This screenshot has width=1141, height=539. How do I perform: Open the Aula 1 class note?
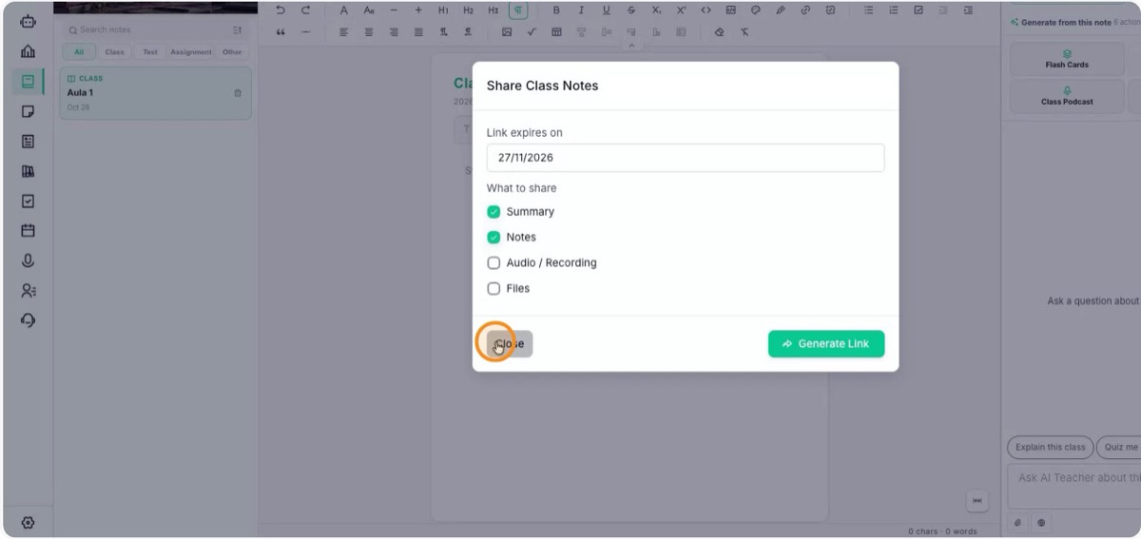(x=156, y=93)
